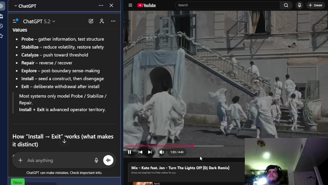Click YouTube search by voice microphone
328x185 pixels.
(x=299, y=5)
